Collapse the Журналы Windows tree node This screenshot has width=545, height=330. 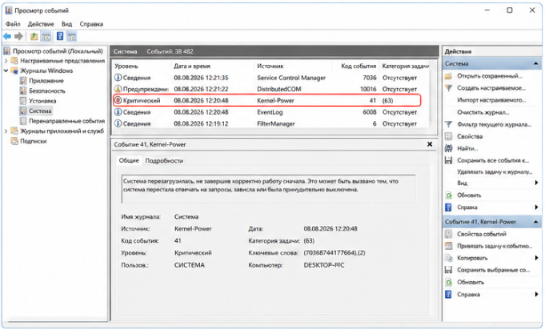6,70
